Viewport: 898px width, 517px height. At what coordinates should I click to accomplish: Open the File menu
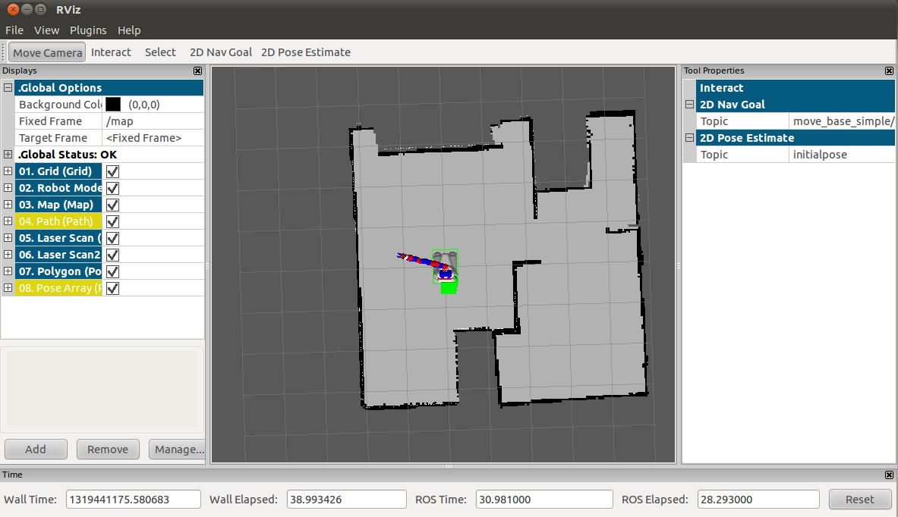[x=14, y=30]
